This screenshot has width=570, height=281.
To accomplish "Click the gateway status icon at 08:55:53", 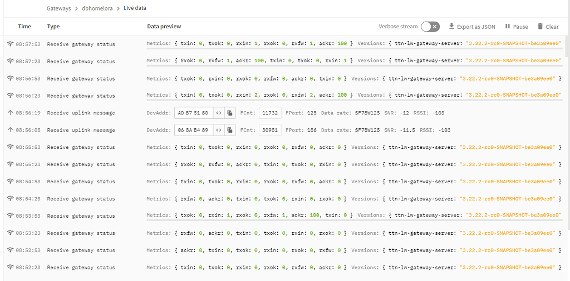I will pyautogui.click(x=9, y=147).
